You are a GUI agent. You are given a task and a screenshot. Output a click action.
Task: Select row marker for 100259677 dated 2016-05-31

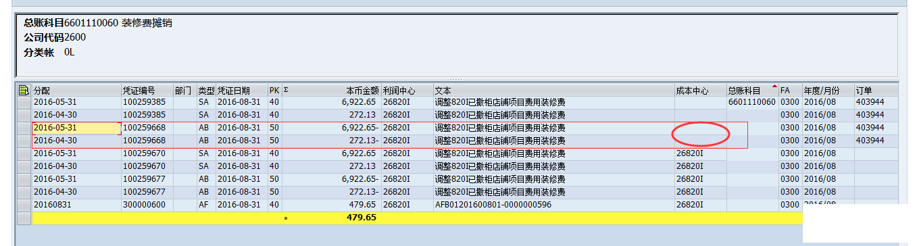(24, 179)
